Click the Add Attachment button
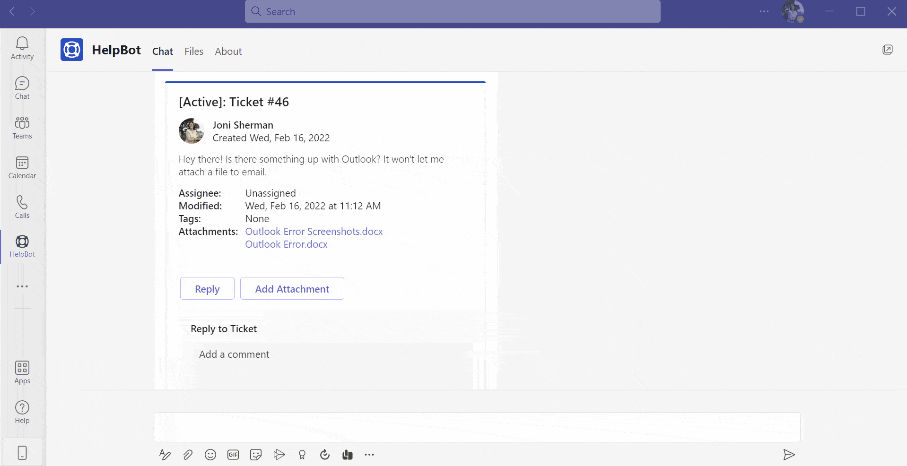This screenshot has width=907, height=466. [x=292, y=288]
